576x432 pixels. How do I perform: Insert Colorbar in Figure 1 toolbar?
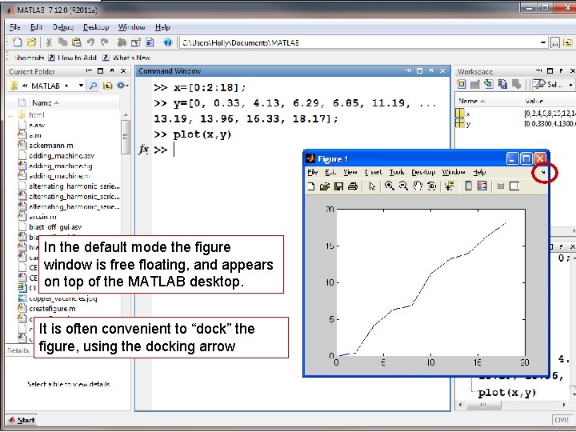(x=468, y=186)
